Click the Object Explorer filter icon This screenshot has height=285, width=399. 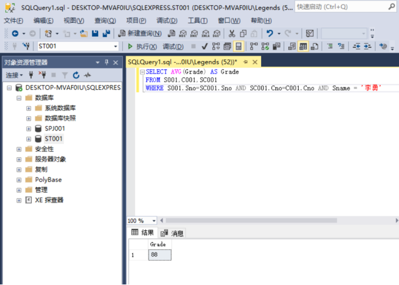point(65,75)
